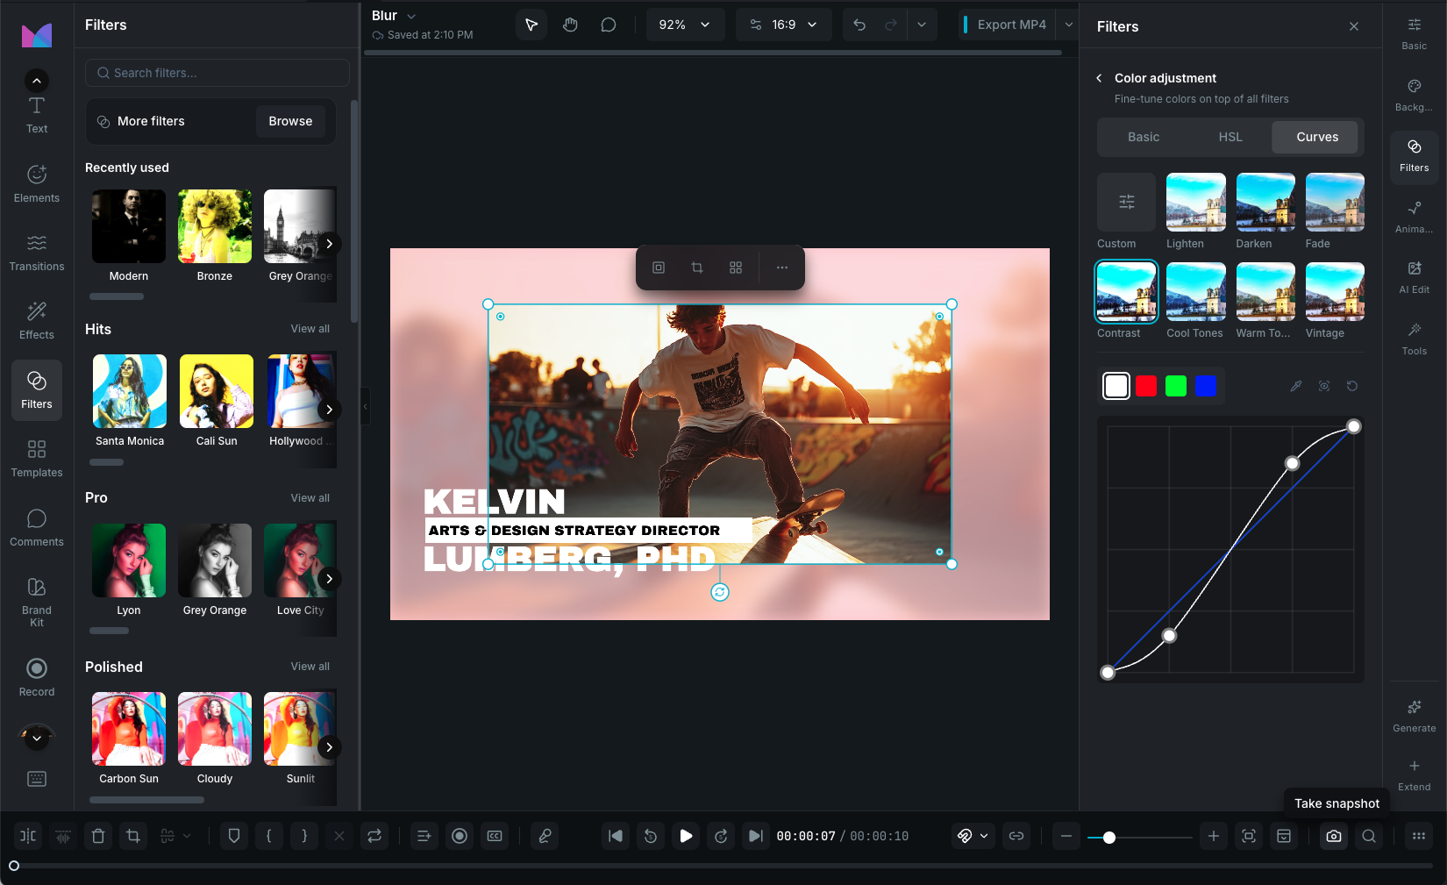
Task: Open the Brand Kit panel
Action: [x=37, y=602]
